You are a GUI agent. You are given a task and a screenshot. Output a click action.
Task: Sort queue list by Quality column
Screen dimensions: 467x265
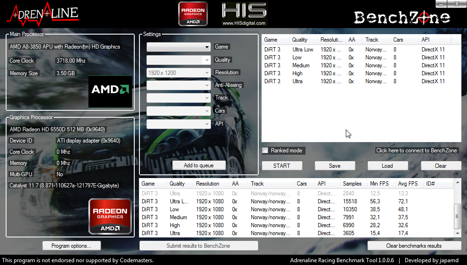(303, 40)
